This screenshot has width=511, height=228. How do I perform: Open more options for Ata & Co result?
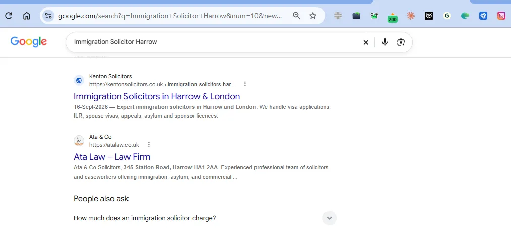point(149,144)
